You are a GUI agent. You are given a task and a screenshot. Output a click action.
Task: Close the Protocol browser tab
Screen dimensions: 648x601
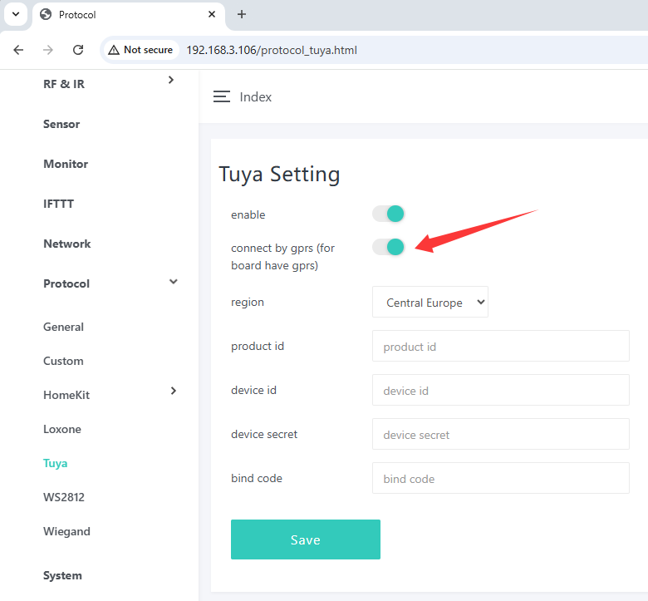(212, 14)
